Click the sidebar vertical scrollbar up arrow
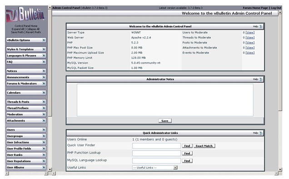The width and height of the screenshot is (289, 179). pyautogui.click(x=50, y=8)
